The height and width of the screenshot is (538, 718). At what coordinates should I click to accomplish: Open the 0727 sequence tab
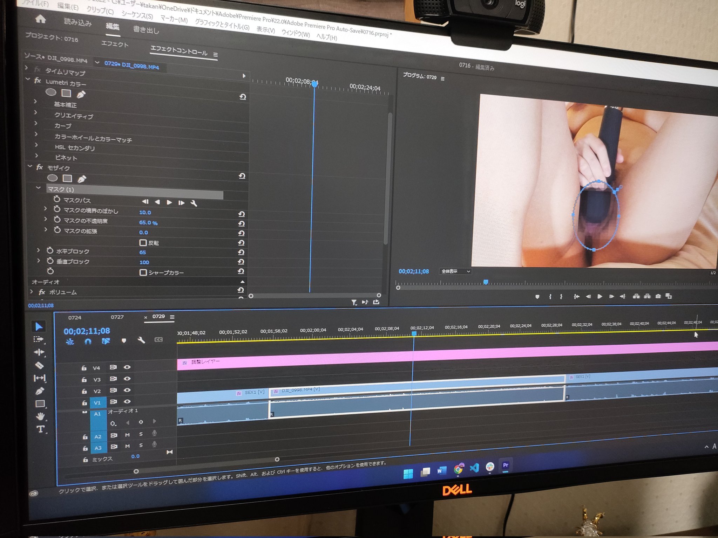pyautogui.click(x=117, y=317)
